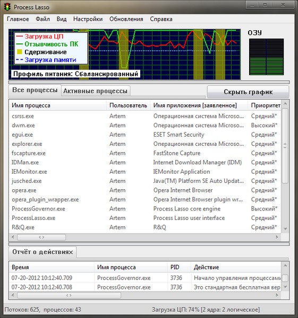
Task: Click left arrow of action log horizontal scrollbar
Action: [x=13, y=295]
